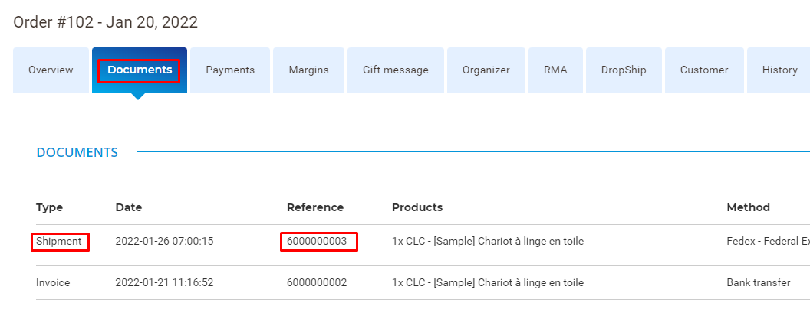Click the Method column header
Image resolution: width=810 pixels, height=332 pixels.
click(748, 207)
